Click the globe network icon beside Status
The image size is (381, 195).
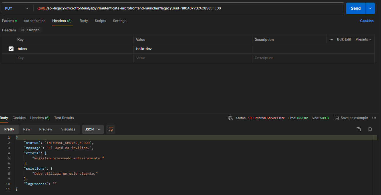tap(230, 118)
